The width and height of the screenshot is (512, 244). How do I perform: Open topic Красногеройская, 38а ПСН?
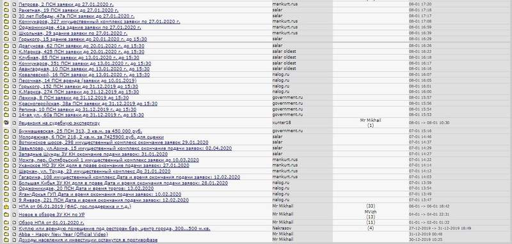pos(88,103)
